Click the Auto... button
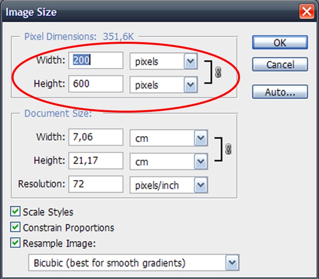 280,92
